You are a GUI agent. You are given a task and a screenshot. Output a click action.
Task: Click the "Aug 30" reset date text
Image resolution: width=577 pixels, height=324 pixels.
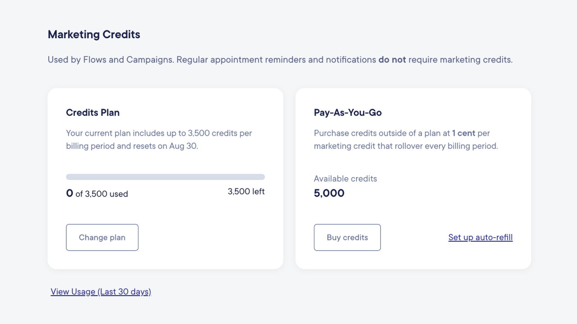click(183, 146)
